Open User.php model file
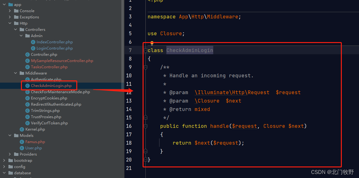 coord(33,148)
